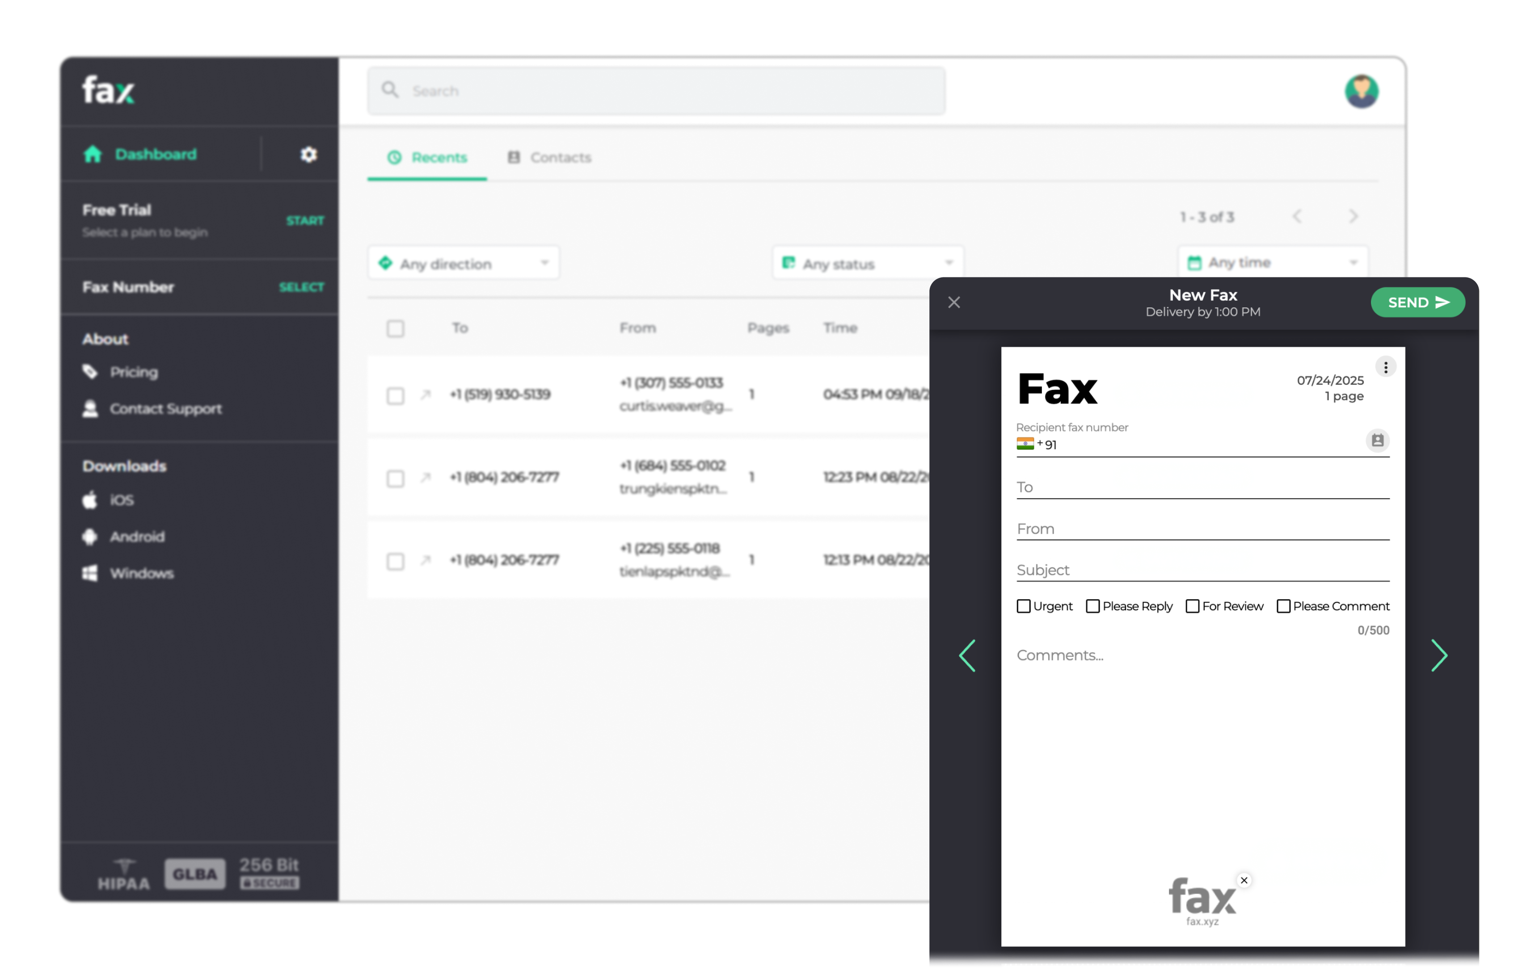Select the India flag country code

[1025, 444]
